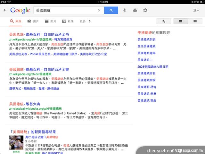Tap the battery icon in status bar
Image resolution: width=205 pixels, height=154 pixels.
point(202,2)
